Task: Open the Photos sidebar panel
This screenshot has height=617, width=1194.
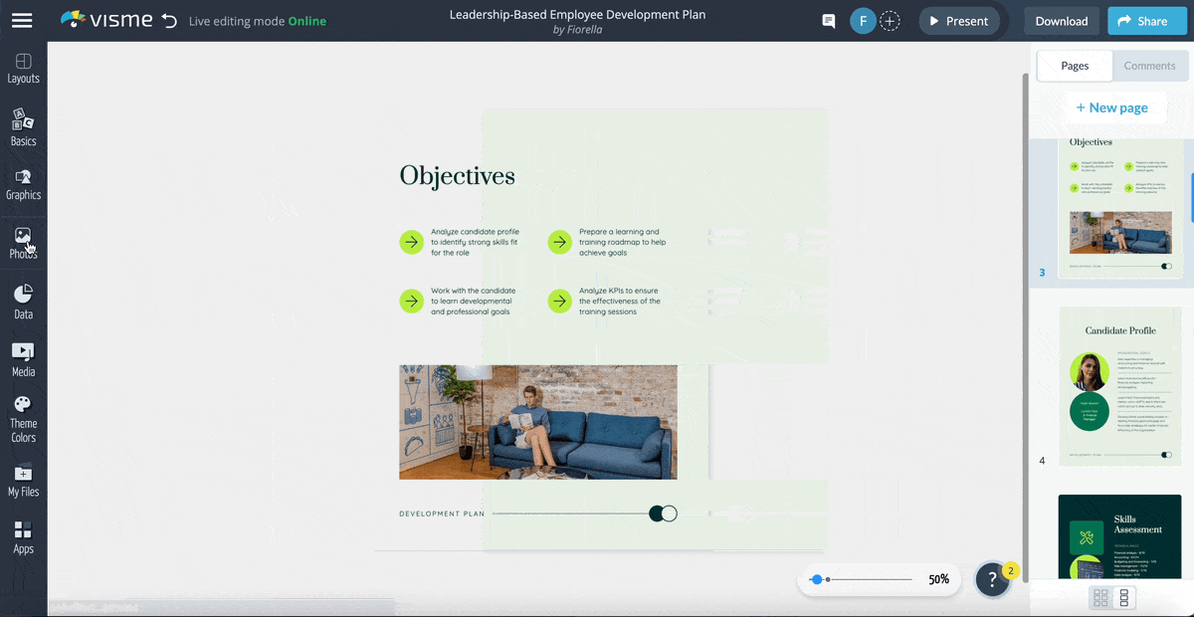Action: point(23,242)
